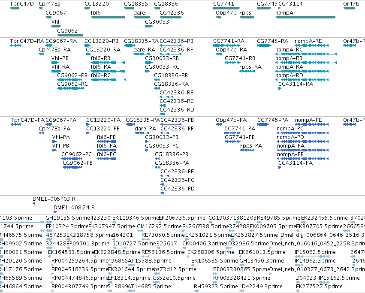This screenshot has height=293, width=365.
Task: Select the CG18336-RB transcript label
Action: click(x=171, y=76)
